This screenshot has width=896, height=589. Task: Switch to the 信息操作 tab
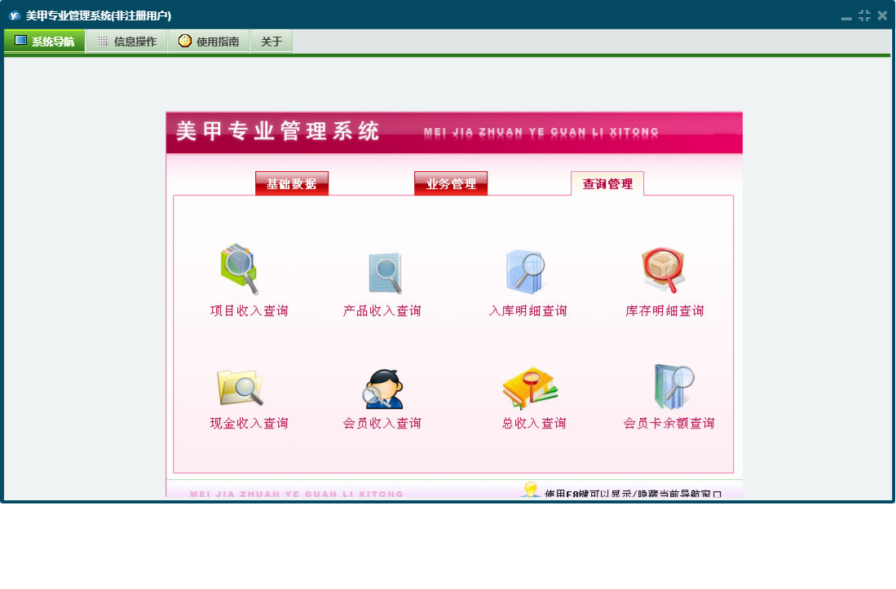coord(127,41)
